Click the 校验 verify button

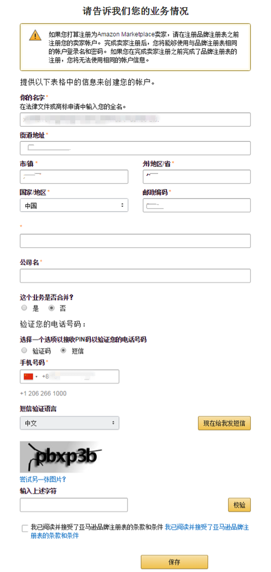tap(239, 505)
